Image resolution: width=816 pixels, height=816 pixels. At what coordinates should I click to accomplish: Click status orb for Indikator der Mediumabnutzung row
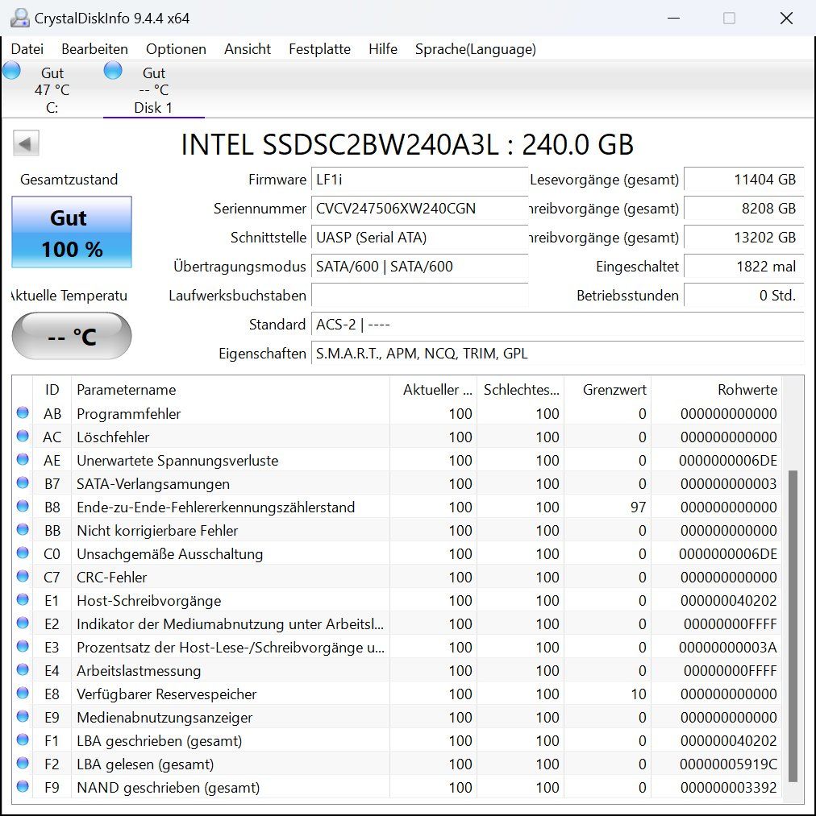tap(23, 623)
